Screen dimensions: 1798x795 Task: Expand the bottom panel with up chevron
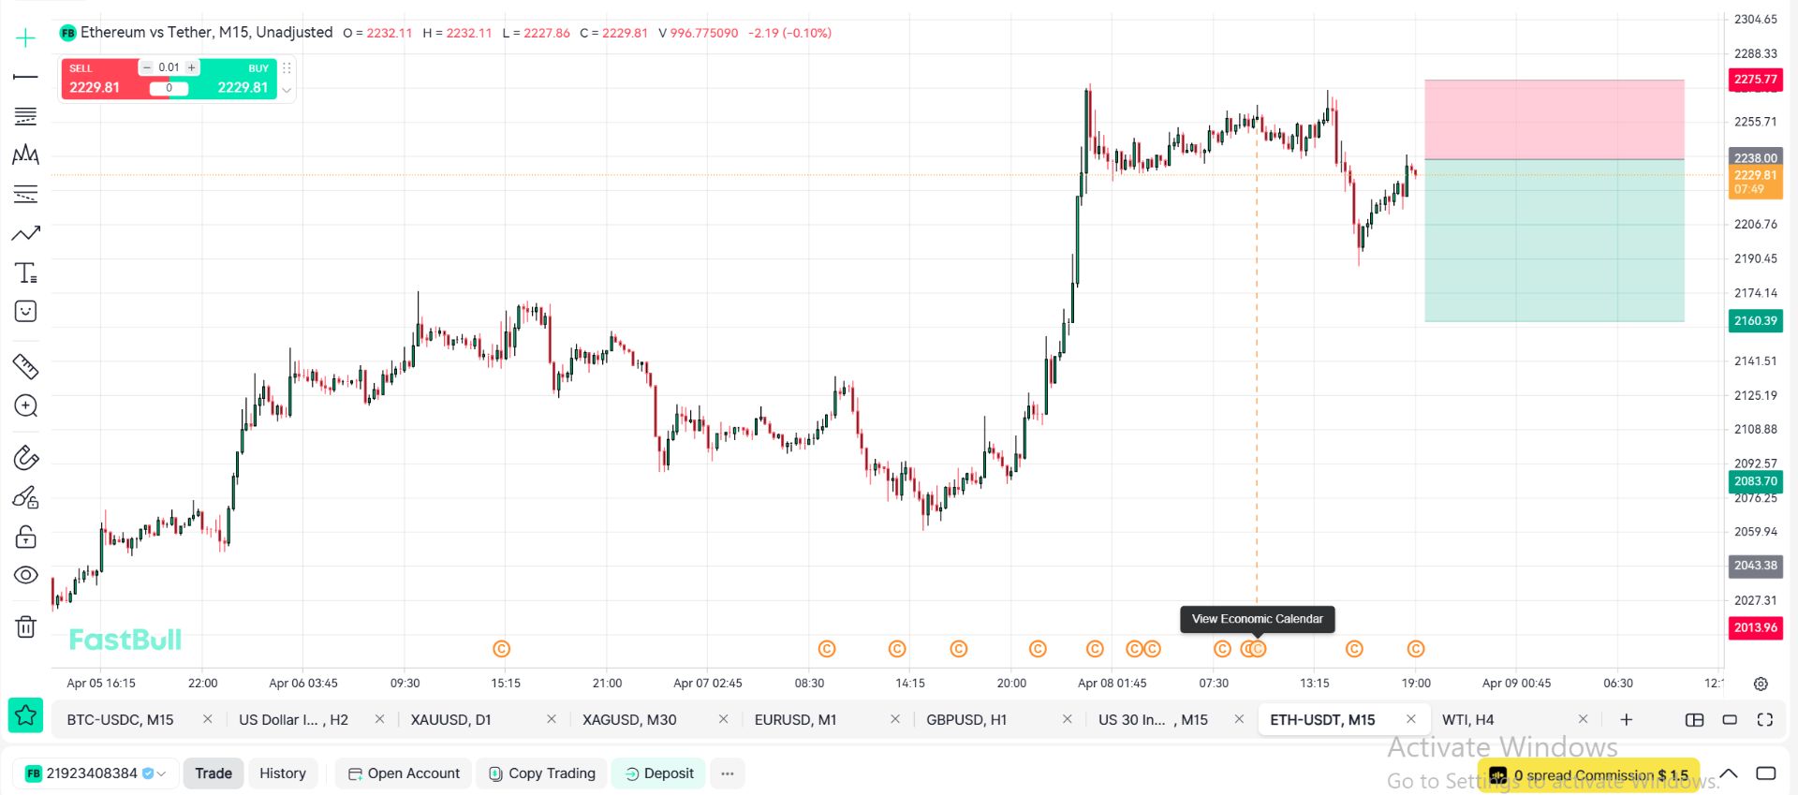click(x=1729, y=773)
